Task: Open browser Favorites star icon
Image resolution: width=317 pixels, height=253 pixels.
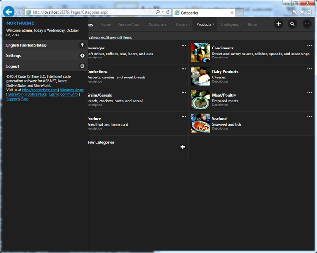Action: [x=302, y=12]
